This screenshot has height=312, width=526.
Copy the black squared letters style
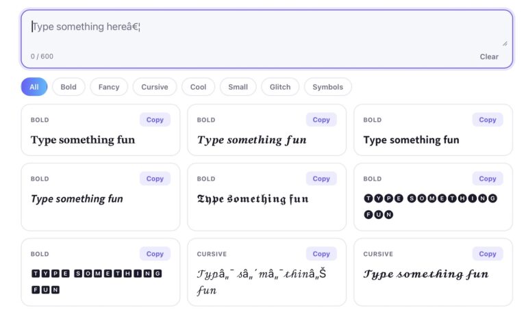pyautogui.click(x=155, y=254)
